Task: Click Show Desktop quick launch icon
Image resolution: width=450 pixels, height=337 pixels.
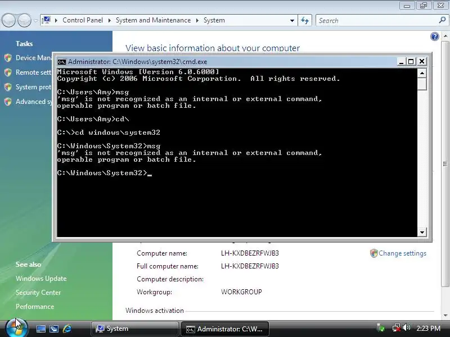Action: tap(40, 329)
